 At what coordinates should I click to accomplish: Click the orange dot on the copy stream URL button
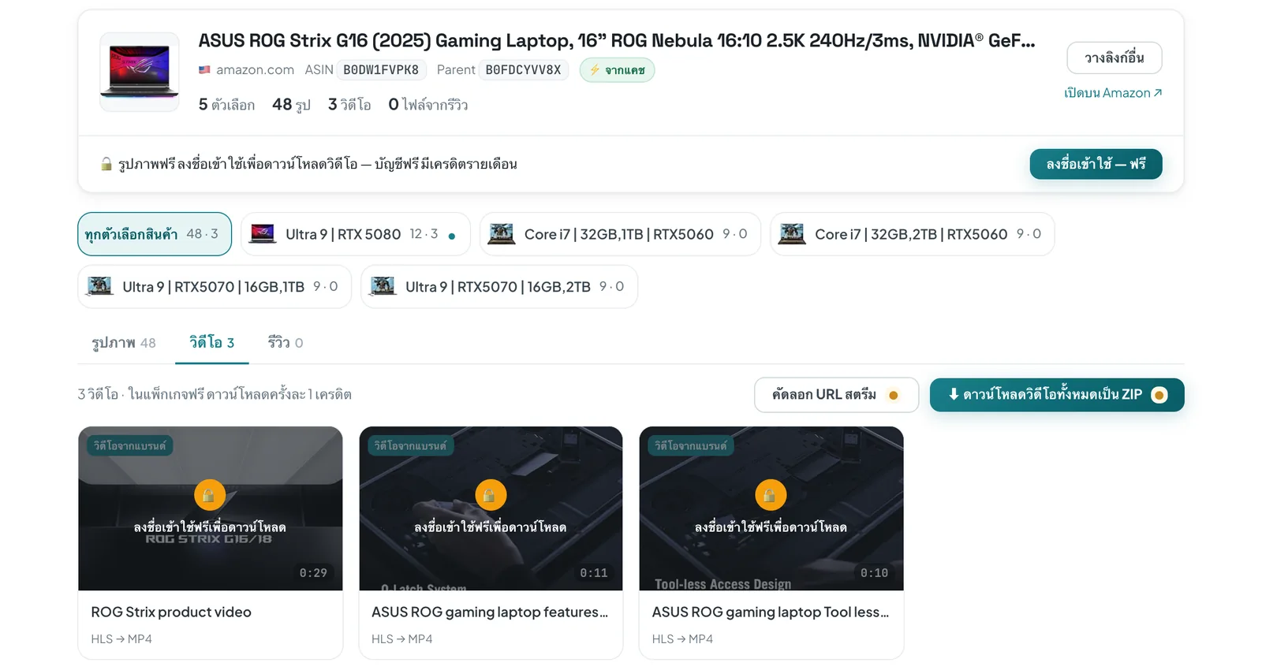[x=894, y=395]
